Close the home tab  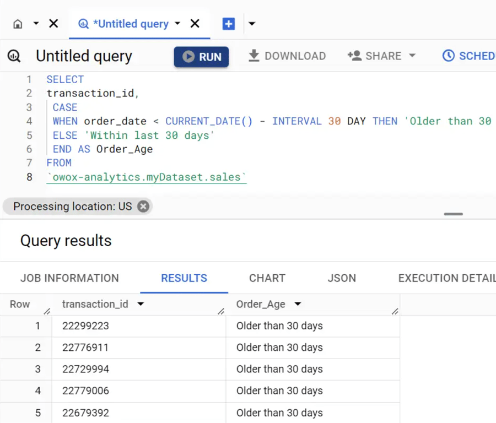[54, 23]
